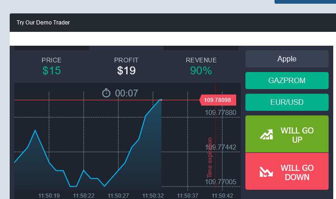This screenshot has height=199, width=336.
Task: Select the GAZPROM asset button
Action: [x=287, y=80]
